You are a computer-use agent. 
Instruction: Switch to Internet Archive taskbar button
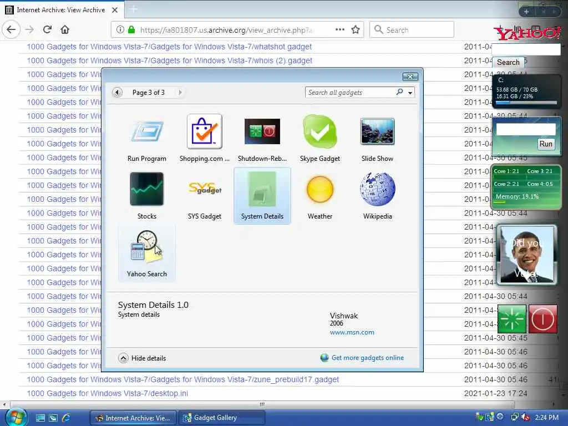[x=133, y=418]
